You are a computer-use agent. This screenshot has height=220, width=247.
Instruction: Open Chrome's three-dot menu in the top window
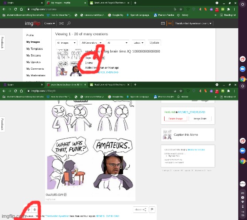point(235,9)
